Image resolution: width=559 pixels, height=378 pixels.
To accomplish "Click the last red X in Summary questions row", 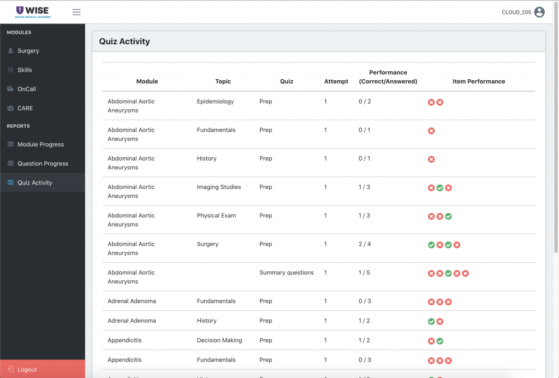I will click(465, 273).
